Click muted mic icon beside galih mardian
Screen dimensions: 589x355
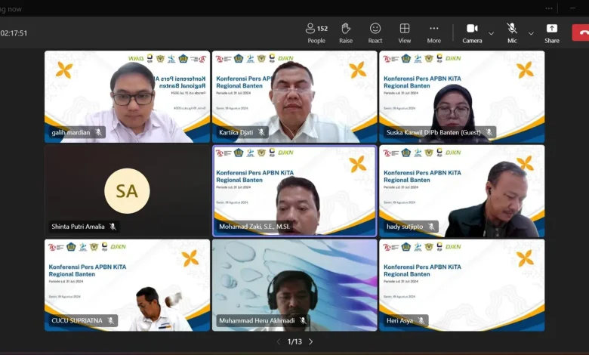98,132
